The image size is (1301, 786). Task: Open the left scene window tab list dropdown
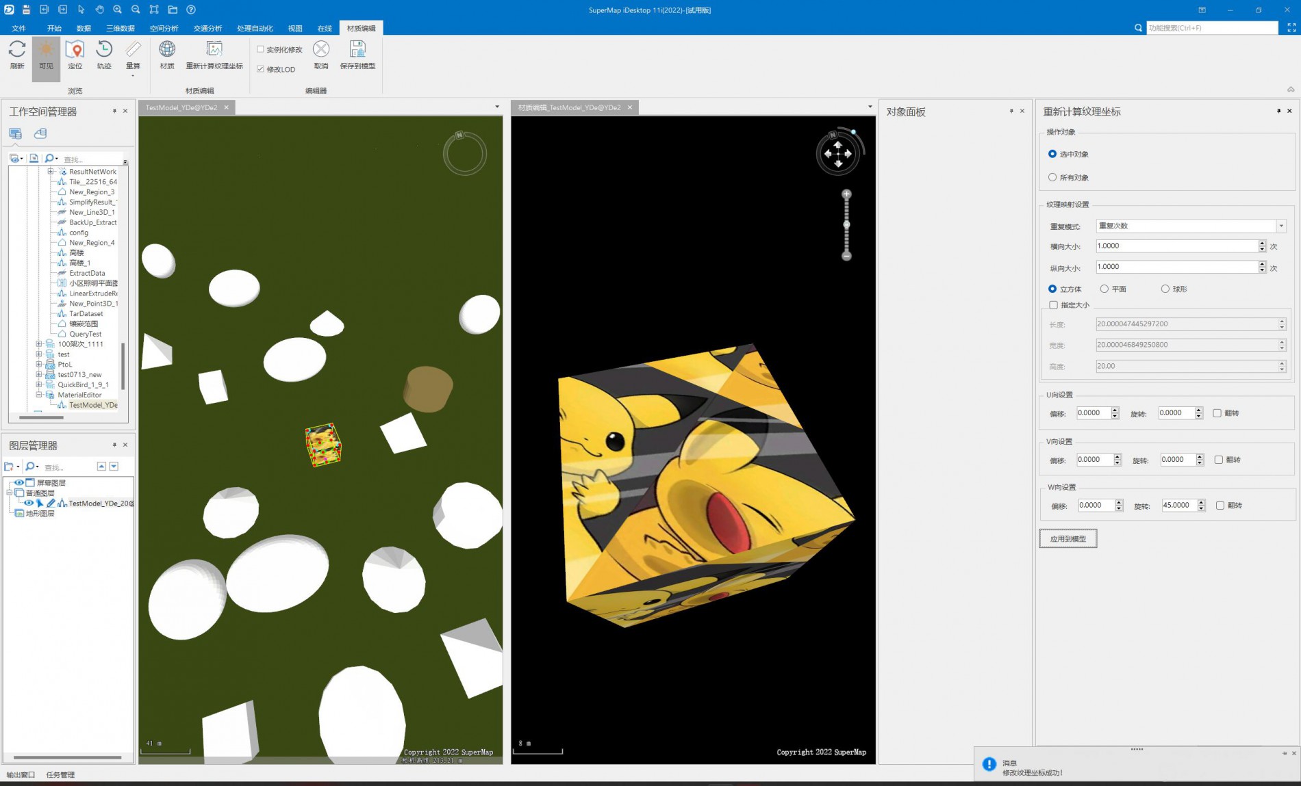coord(497,107)
